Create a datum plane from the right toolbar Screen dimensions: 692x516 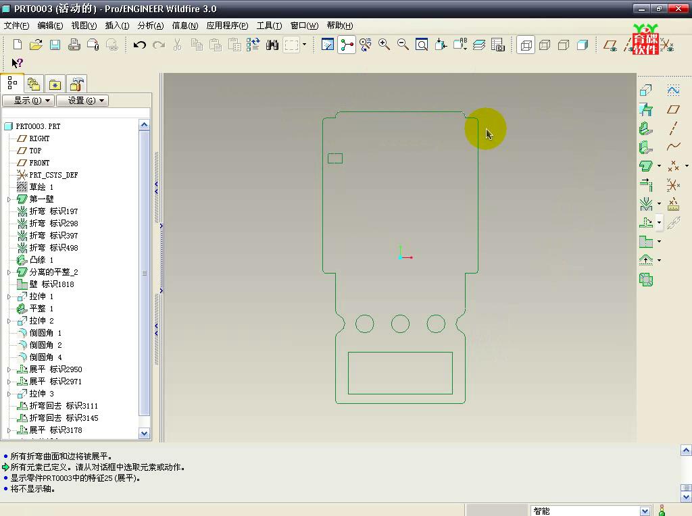[673, 109]
